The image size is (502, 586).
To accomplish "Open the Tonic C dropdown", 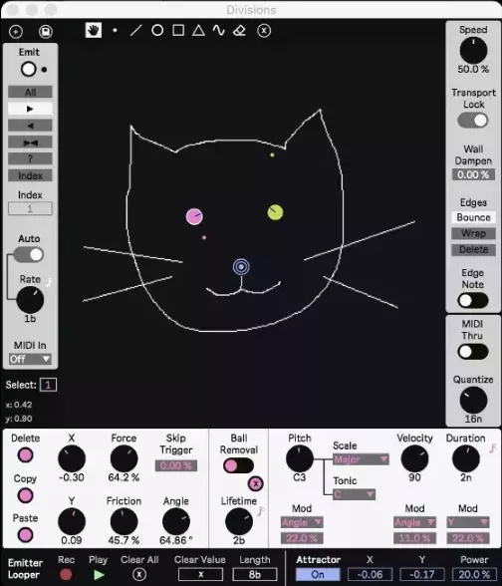I will pos(354,494).
